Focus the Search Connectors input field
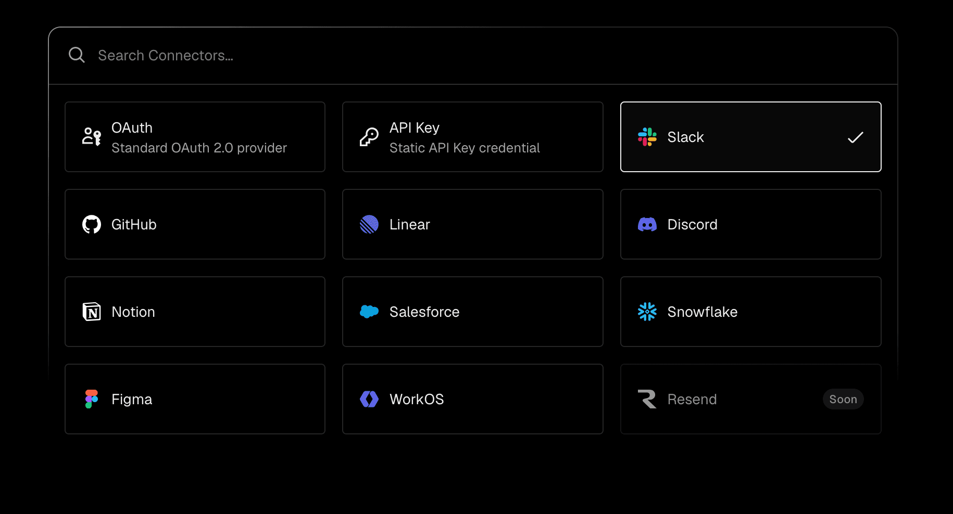Screen dimensions: 953x514 [473, 56]
